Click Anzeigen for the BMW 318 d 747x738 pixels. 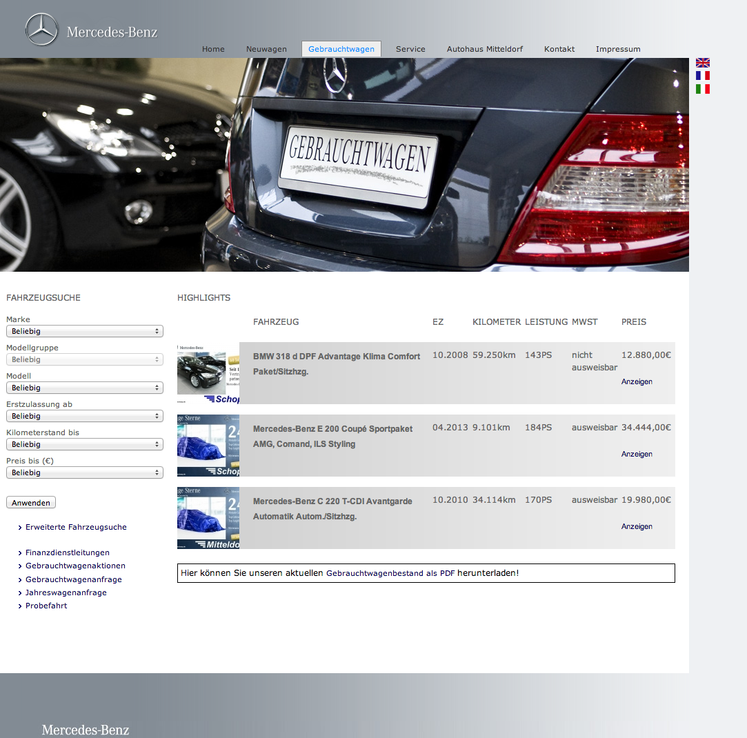click(x=637, y=381)
